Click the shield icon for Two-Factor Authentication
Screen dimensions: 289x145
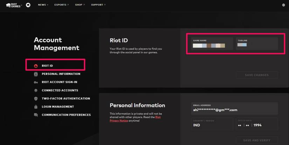click(x=36, y=99)
